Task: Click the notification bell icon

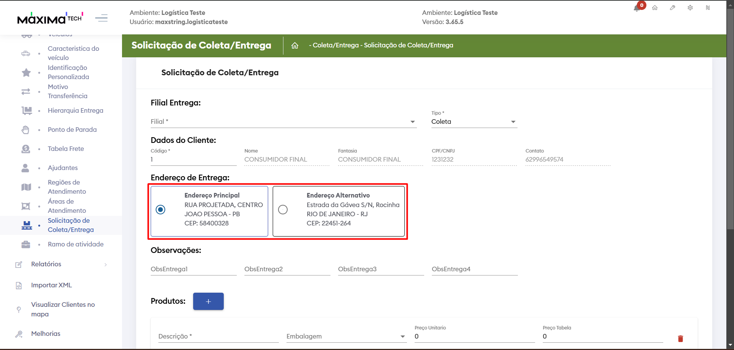Action: 637,8
